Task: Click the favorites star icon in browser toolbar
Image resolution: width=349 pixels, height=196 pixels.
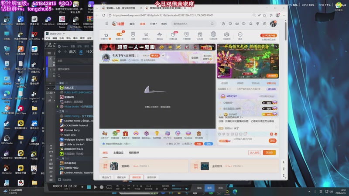Action: click(x=264, y=15)
